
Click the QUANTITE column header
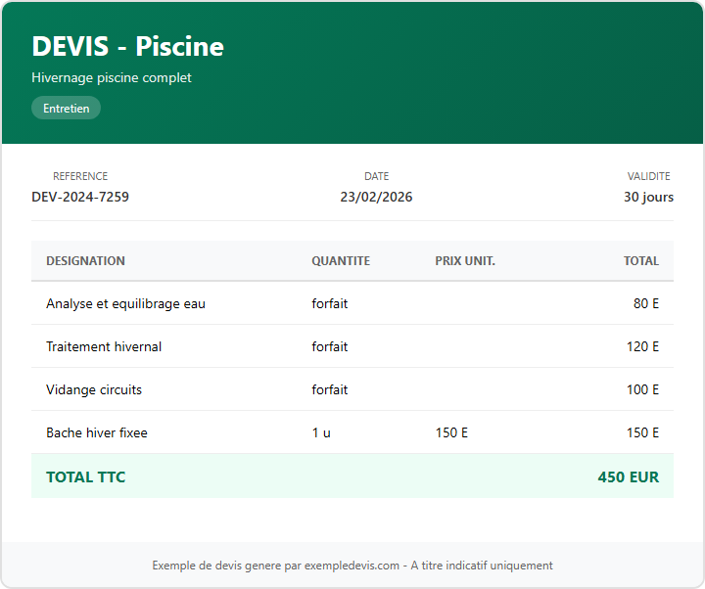coord(341,261)
